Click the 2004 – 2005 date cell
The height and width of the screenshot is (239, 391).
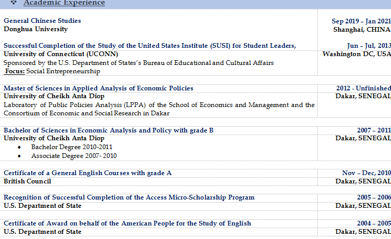coord(373,223)
